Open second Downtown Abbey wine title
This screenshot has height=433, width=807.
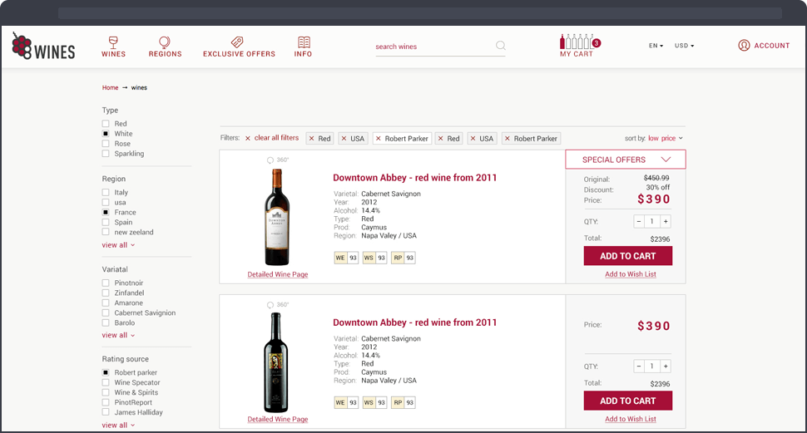[x=415, y=323]
